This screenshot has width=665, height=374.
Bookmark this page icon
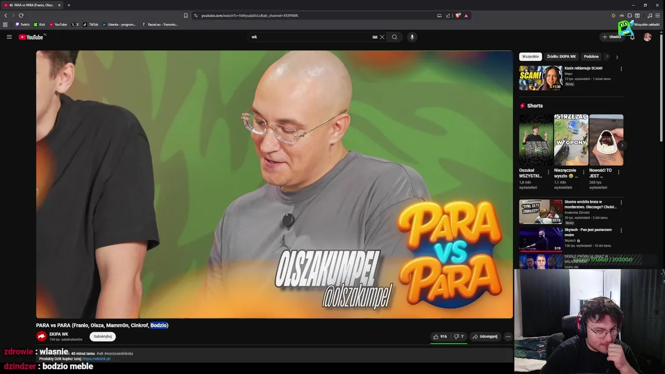(x=185, y=16)
